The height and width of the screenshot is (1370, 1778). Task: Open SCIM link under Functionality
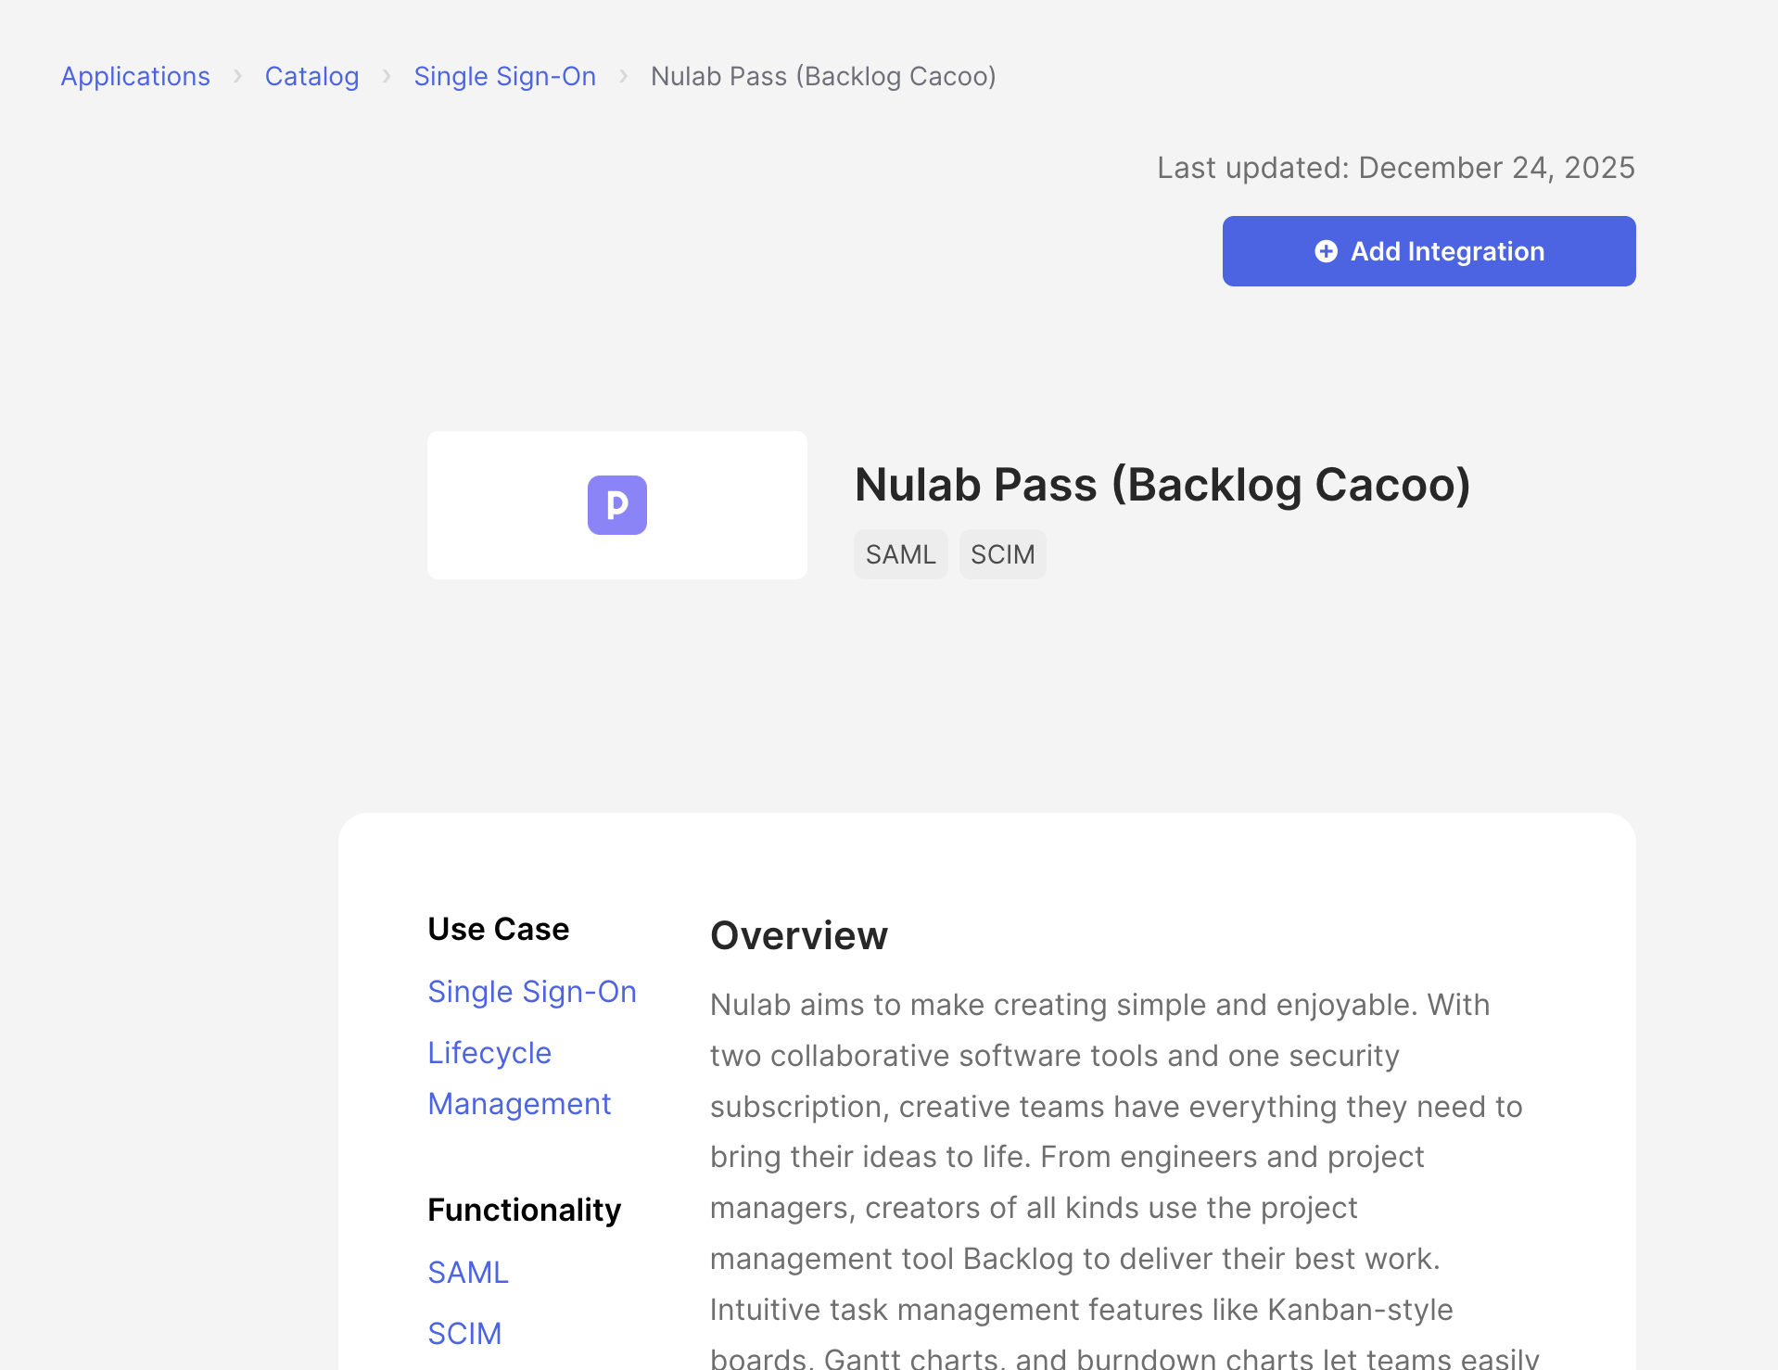(464, 1334)
